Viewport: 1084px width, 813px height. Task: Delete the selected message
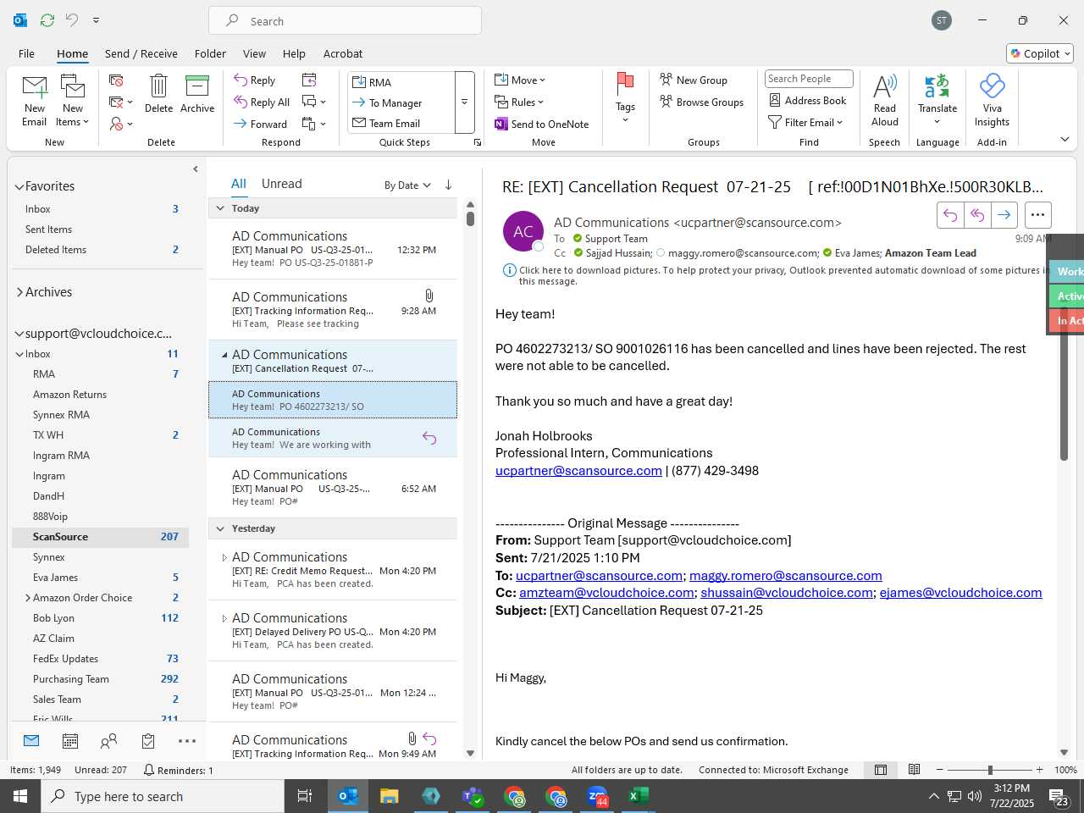click(x=158, y=95)
